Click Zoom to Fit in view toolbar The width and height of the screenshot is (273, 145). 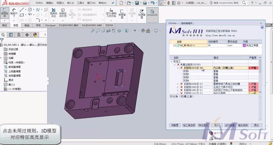pyautogui.click(x=93, y=31)
